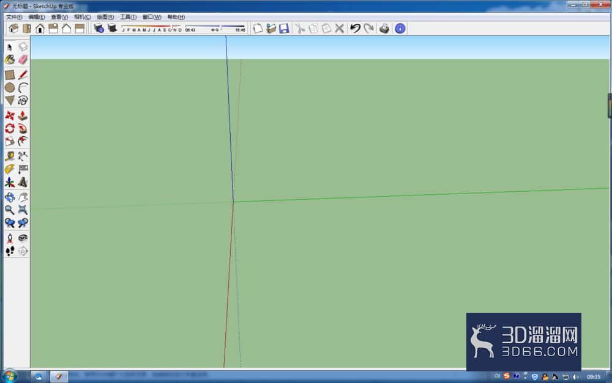Select the Rotate tool

[x=10, y=128]
